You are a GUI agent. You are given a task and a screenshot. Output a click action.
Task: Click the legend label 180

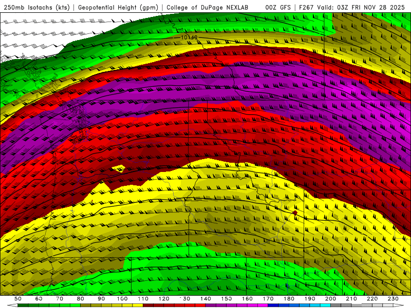(x=289, y=299)
